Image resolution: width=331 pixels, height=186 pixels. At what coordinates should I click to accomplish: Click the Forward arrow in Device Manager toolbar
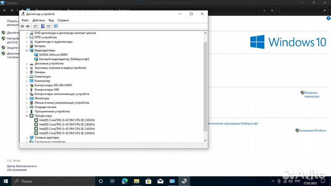[28, 26]
